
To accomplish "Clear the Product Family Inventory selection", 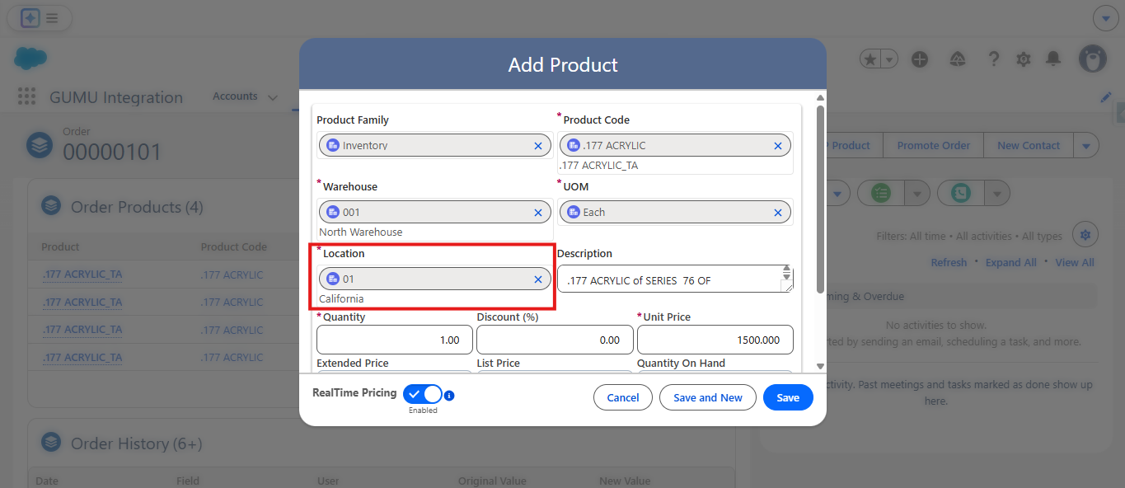I will tap(538, 146).
